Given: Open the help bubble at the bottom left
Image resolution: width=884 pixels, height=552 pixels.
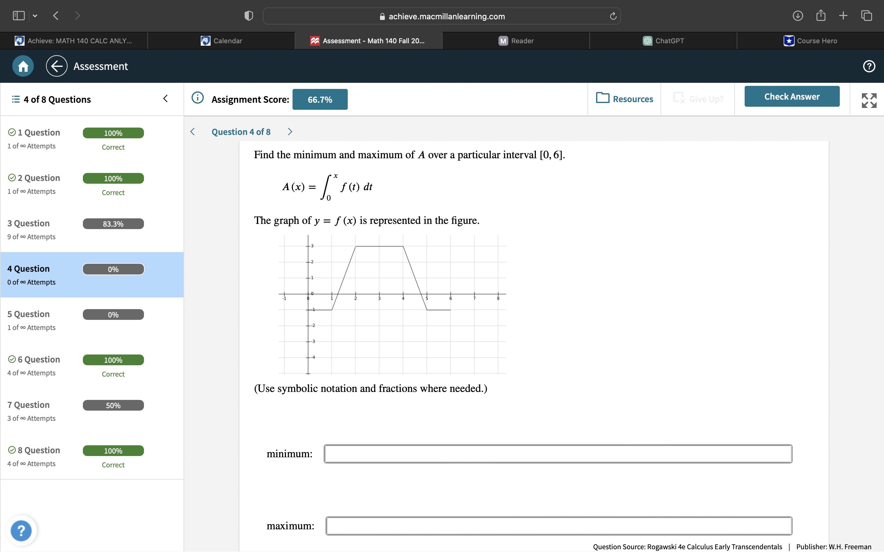Looking at the screenshot, I should click(21, 530).
